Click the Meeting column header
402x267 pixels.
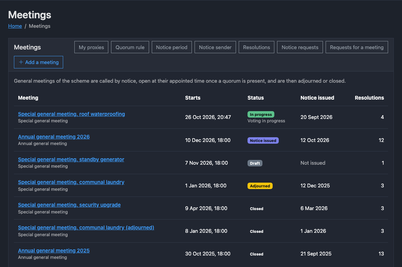coord(28,98)
